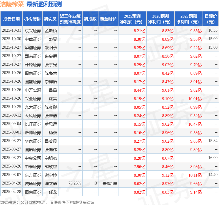The width and height of the screenshot is (219, 205).
Task: Select the 西南证券 cell
Action: tap(33, 56)
